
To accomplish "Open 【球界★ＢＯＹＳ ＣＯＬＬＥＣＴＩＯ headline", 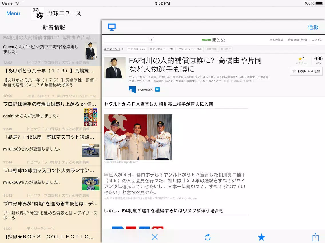I will 49,237.
